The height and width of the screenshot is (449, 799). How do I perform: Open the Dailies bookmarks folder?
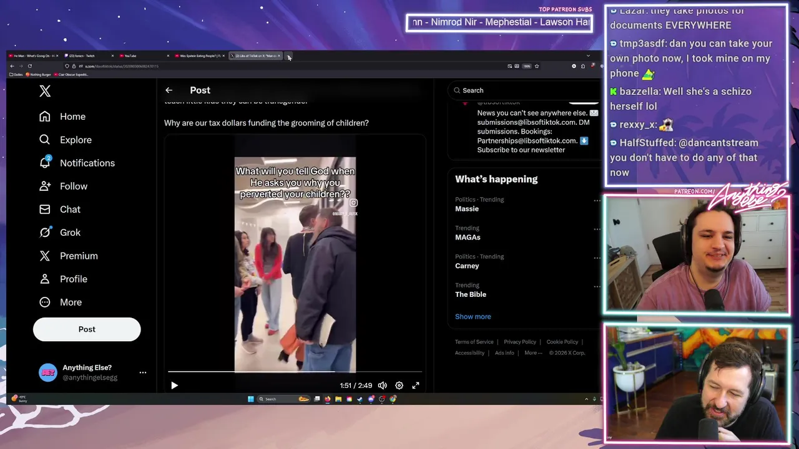[16, 74]
